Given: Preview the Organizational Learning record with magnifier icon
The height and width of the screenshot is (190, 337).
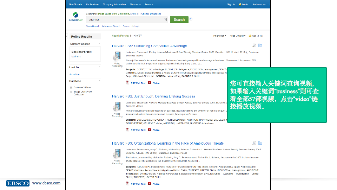Looking at the screenshot, I should [254, 143].
